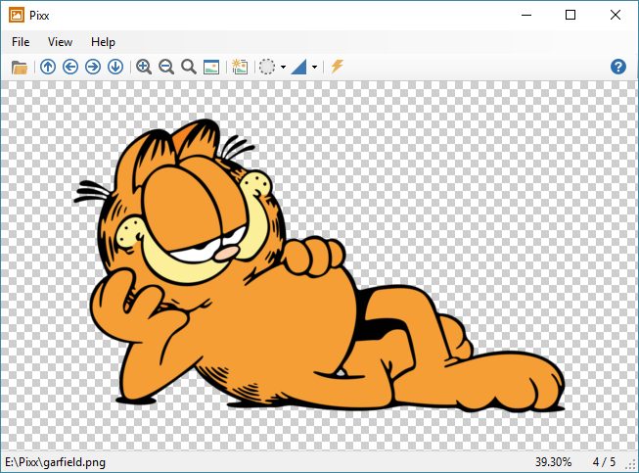Image resolution: width=639 pixels, height=473 pixels.
Task: Zoom in using the magnifier plus icon
Action: pos(144,67)
